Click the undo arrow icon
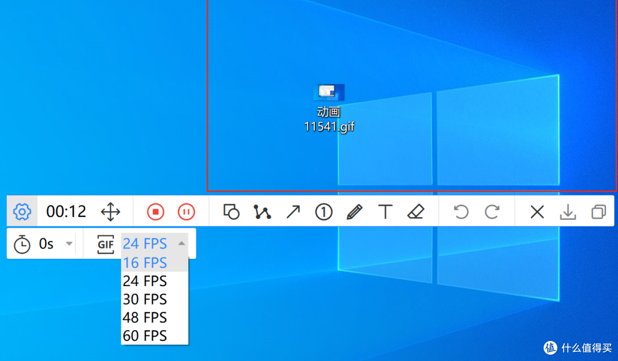 (461, 212)
